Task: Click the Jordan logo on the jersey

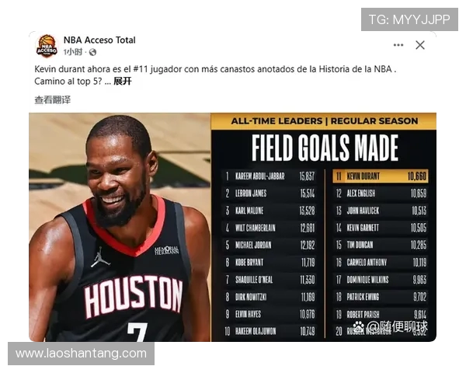Action: pos(100,257)
